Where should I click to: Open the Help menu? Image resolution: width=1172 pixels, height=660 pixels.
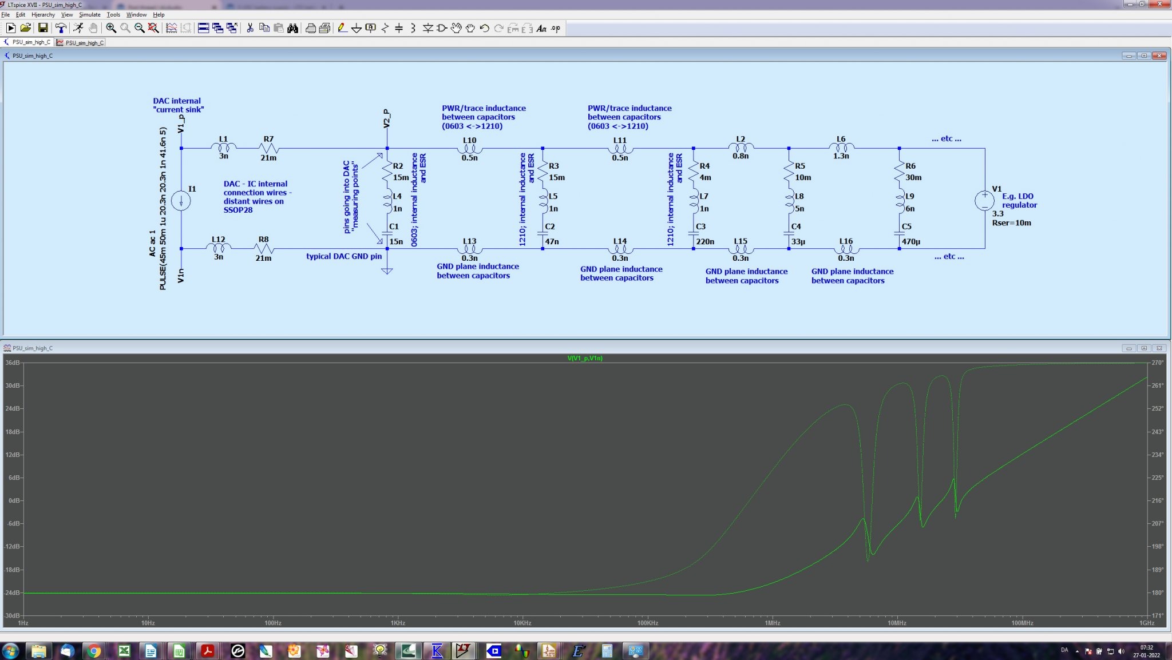click(x=159, y=15)
